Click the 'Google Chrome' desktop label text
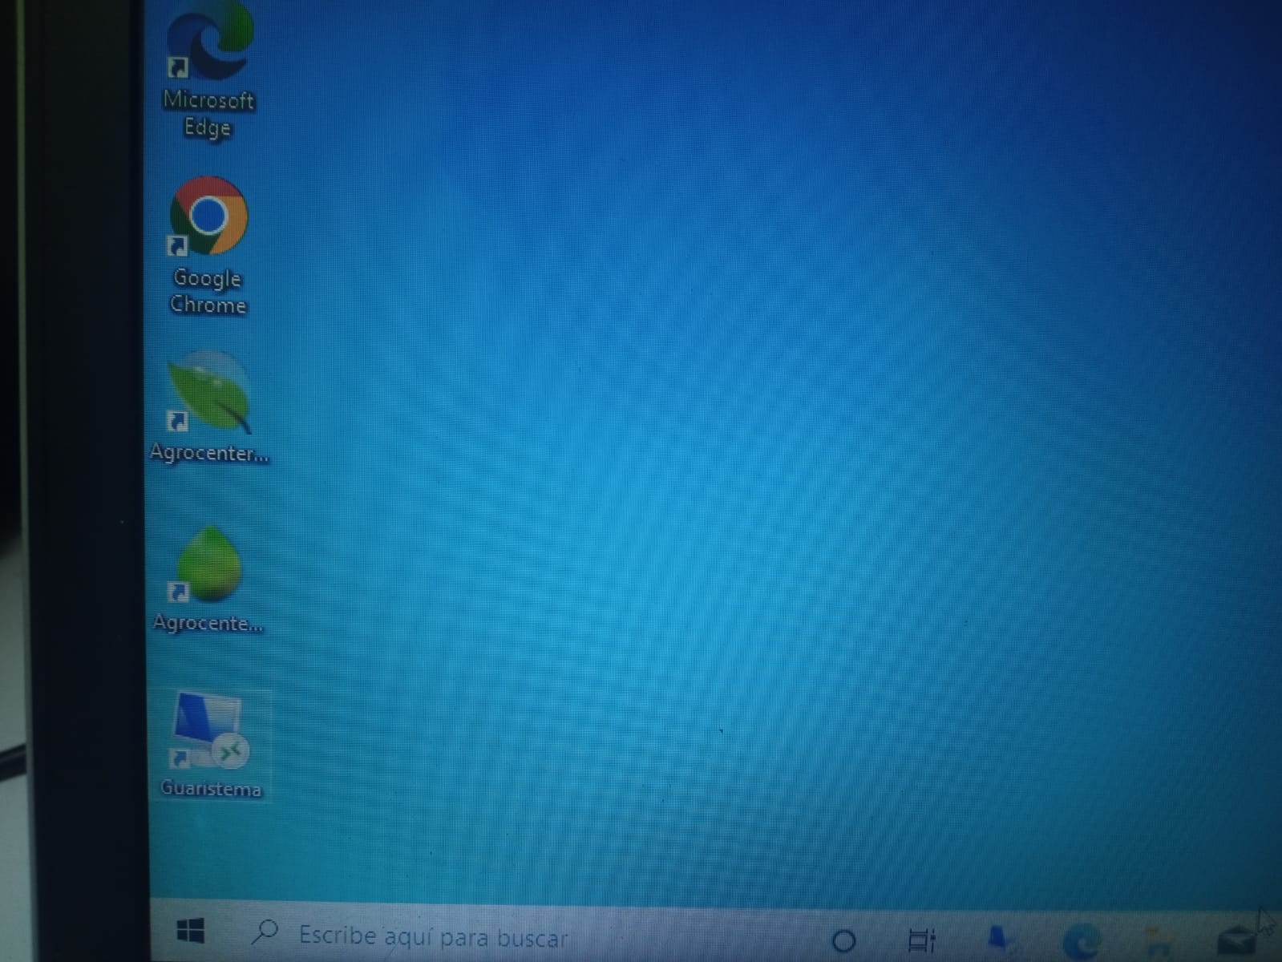 (208, 292)
